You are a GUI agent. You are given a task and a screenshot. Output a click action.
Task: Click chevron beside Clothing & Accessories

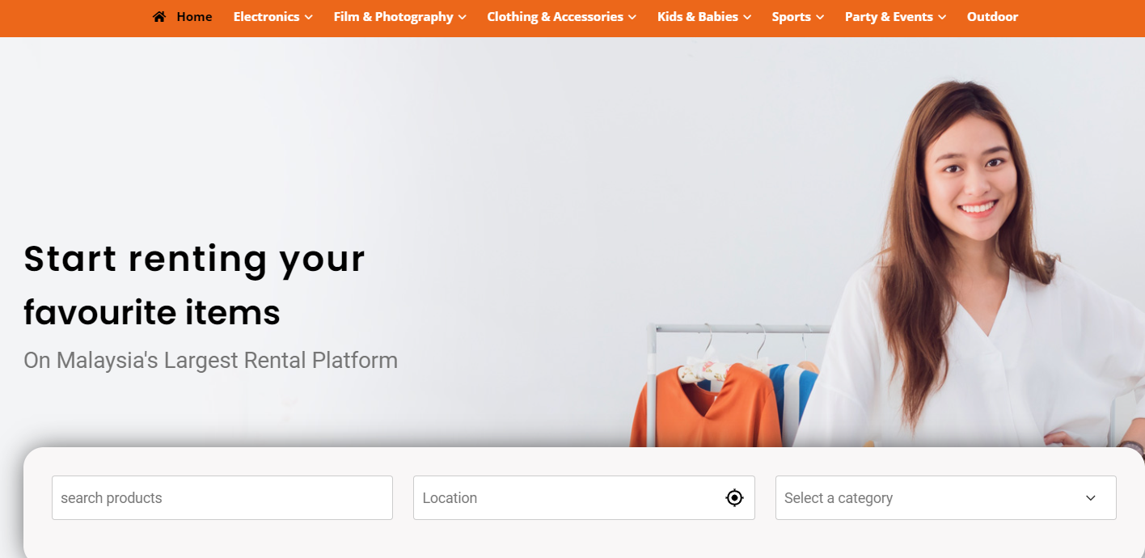point(632,18)
